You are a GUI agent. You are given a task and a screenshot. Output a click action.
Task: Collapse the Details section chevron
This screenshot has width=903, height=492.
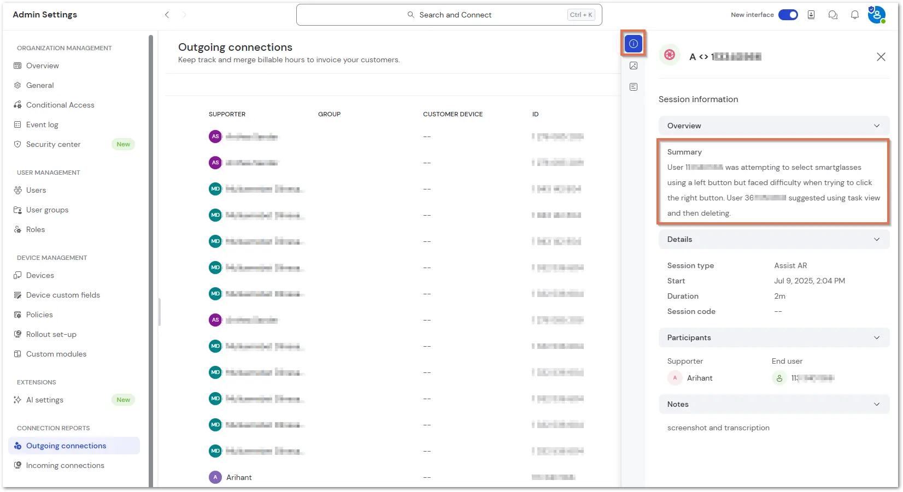click(x=877, y=239)
